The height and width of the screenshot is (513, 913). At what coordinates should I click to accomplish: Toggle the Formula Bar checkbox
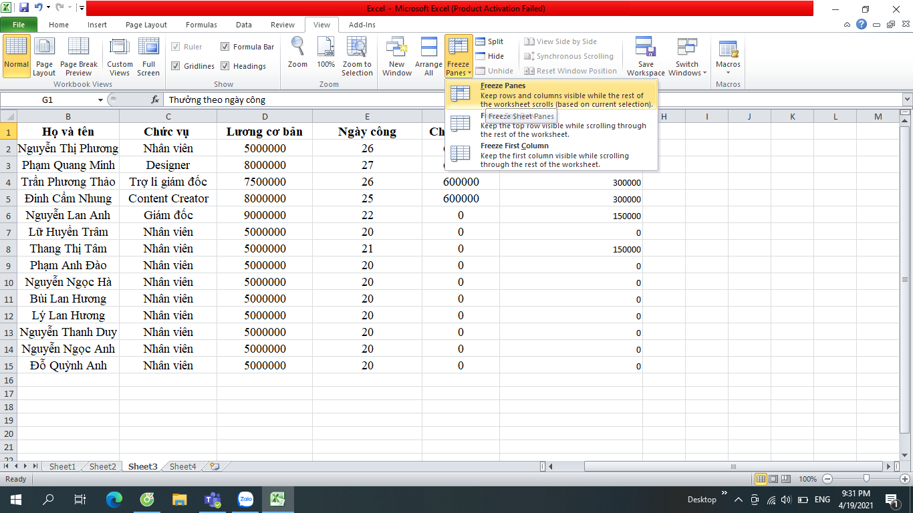[x=247, y=47]
